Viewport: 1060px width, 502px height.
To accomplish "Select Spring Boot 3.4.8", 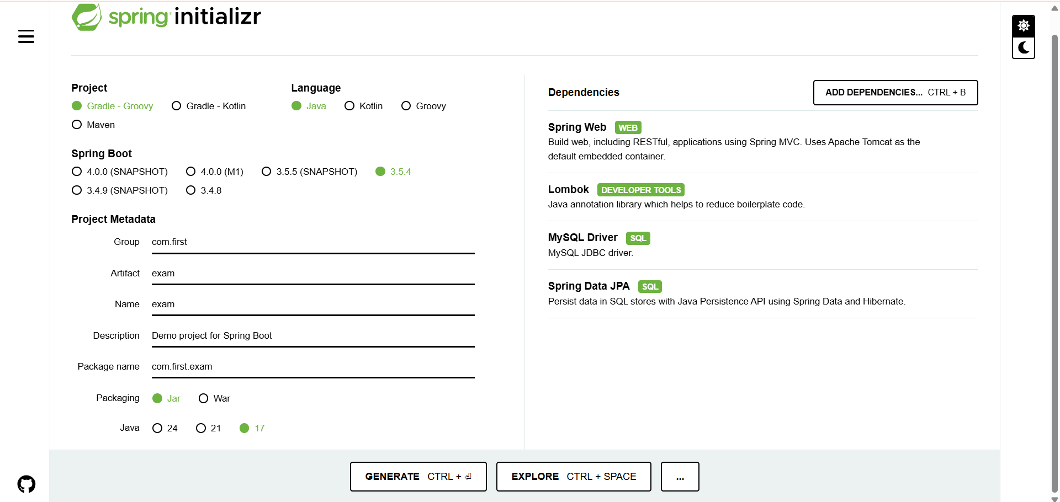I will pyautogui.click(x=204, y=190).
